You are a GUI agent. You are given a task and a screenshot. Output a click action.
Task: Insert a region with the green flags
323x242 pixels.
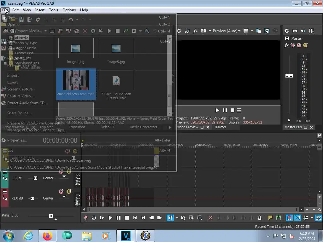279,218
